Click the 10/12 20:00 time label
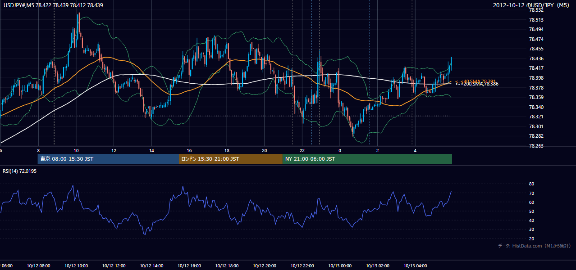Screen dimensions: 576x270 point(265,266)
